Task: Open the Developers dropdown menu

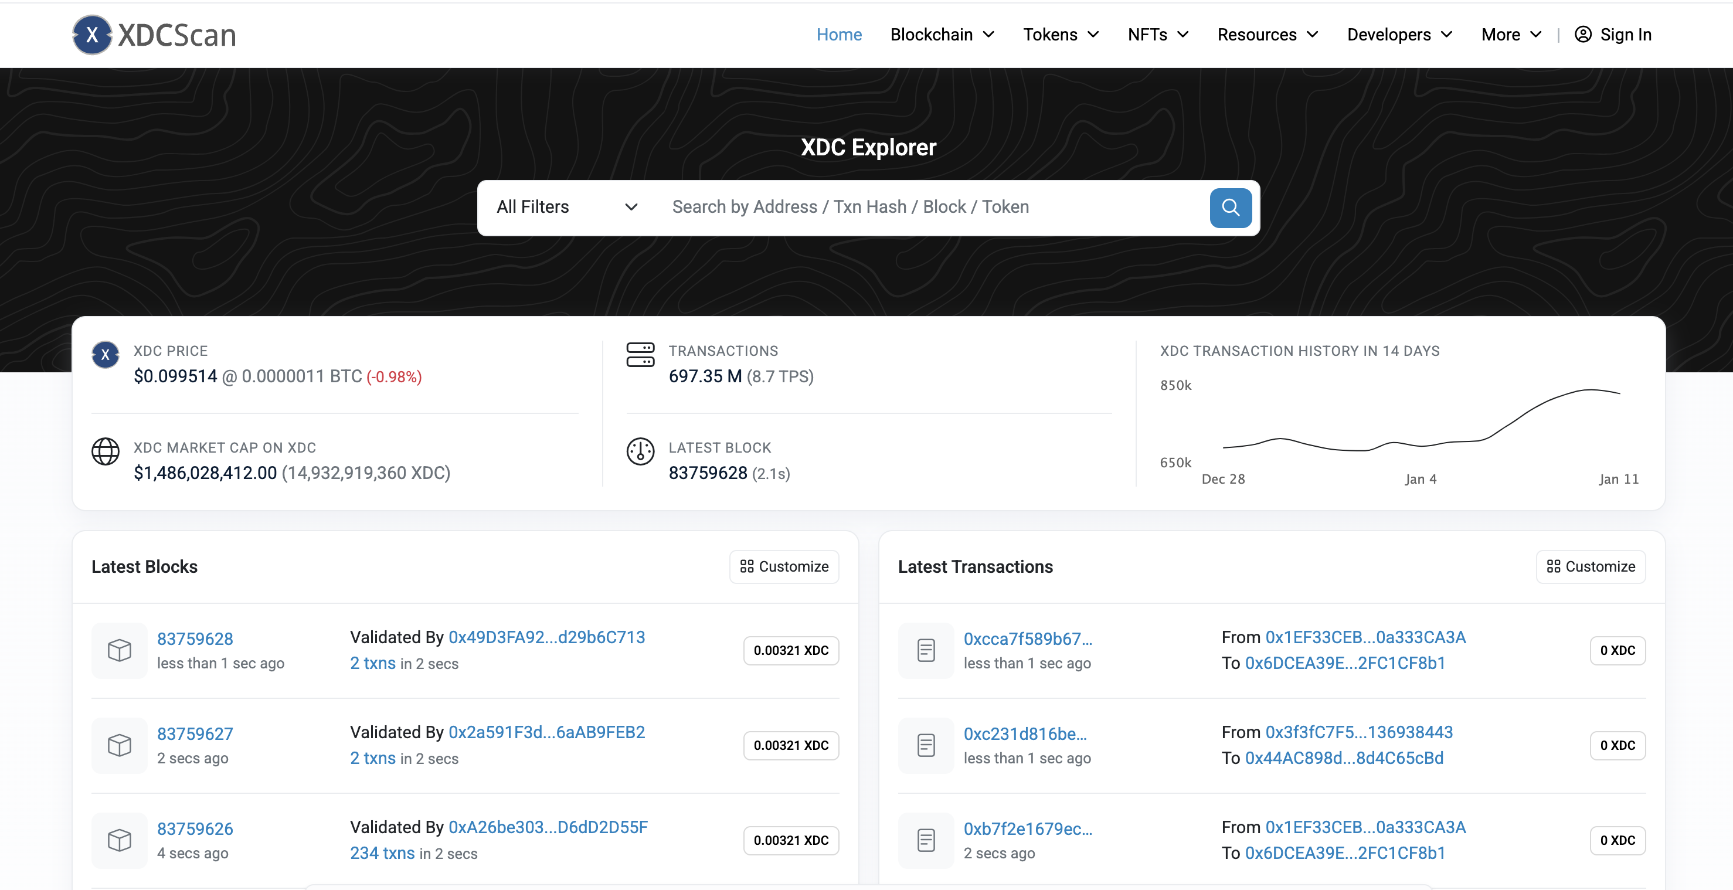Action: point(1399,35)
